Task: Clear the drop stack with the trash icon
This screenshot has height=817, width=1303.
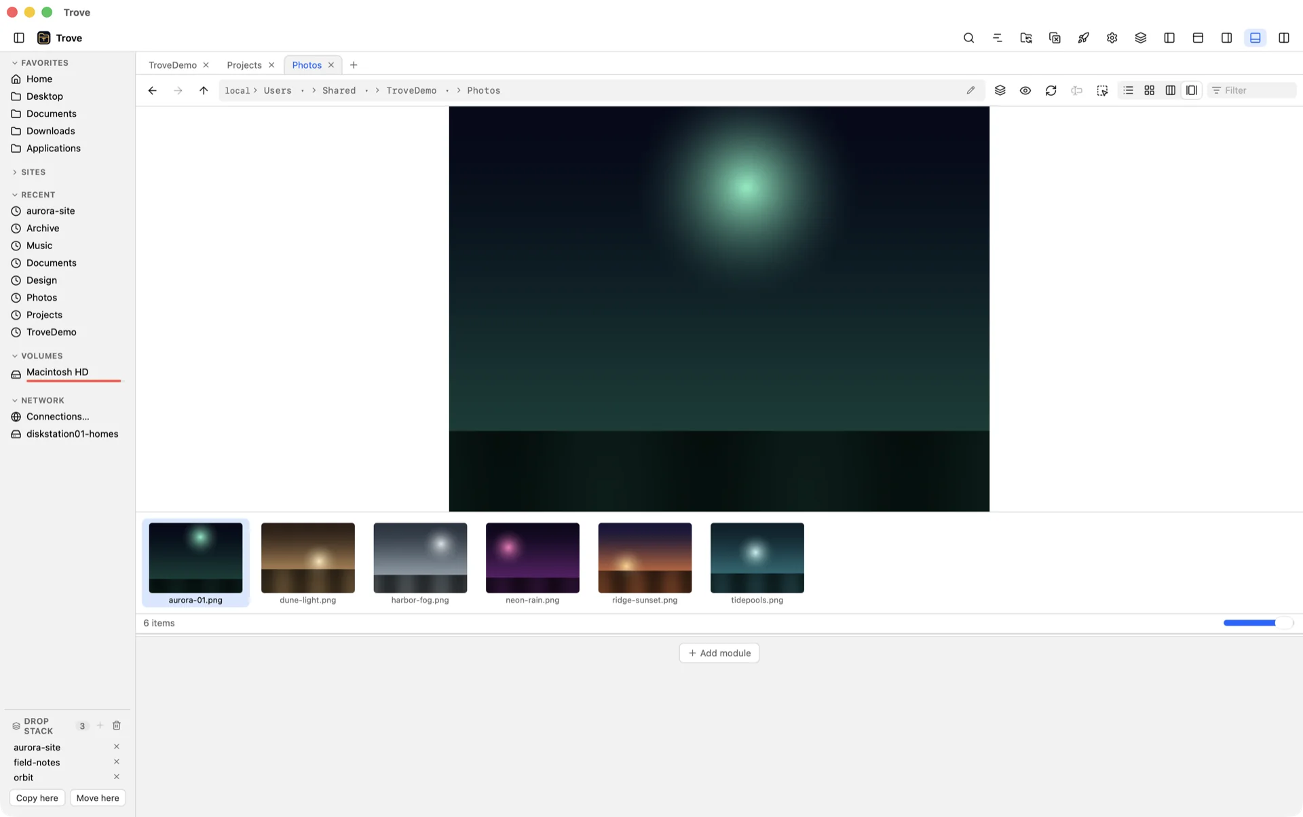Action: (117, 726)
